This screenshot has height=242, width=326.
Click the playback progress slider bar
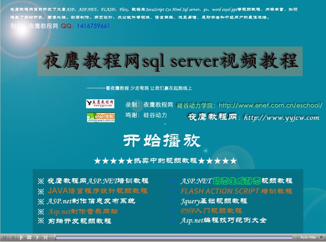[174, 237]
